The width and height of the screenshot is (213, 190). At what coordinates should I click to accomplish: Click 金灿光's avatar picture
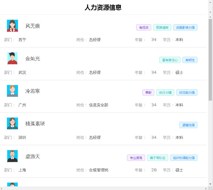(x=12, y=58)
